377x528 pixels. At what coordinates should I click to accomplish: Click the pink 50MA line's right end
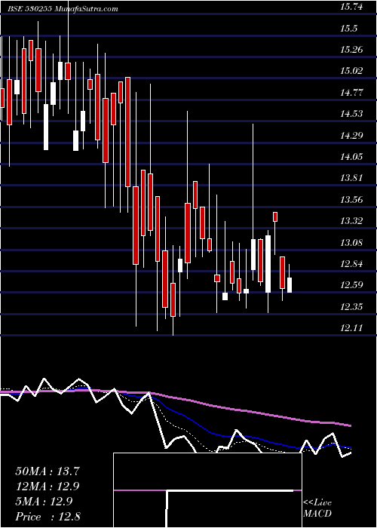point(350,426)
